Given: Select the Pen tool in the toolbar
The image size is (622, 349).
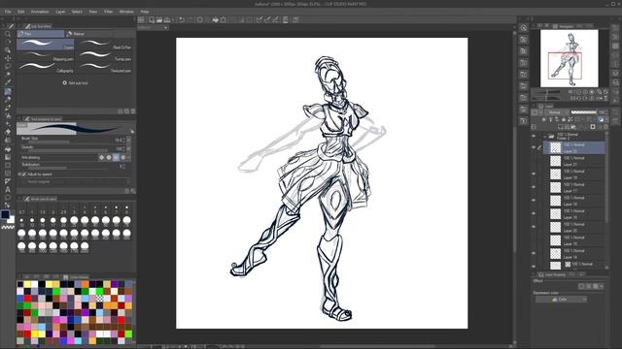Looking at the screenshot, I should (x=8, y=91).
